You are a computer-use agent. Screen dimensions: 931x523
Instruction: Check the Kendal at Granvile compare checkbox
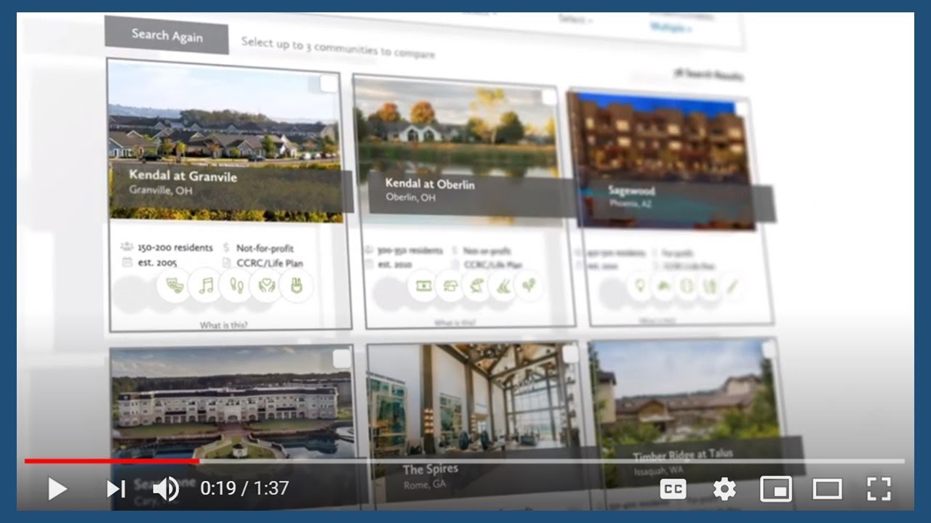click(x=329, y=84)
